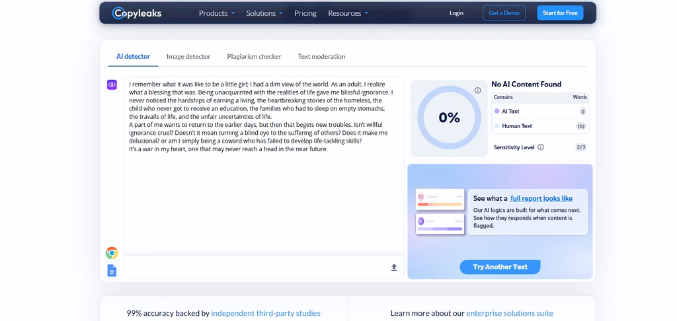
Task: Open enterprise solutions suite link
Action: pos(510,313)
